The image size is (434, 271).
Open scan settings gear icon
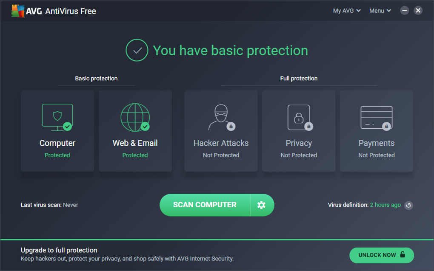(261, 205)
